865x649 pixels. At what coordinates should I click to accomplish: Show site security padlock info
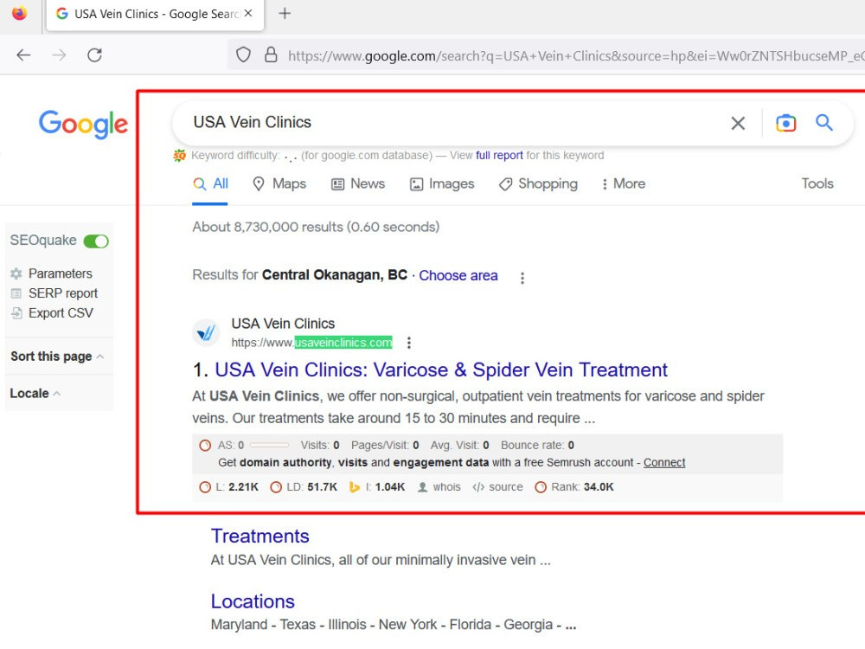coord(270,55)
